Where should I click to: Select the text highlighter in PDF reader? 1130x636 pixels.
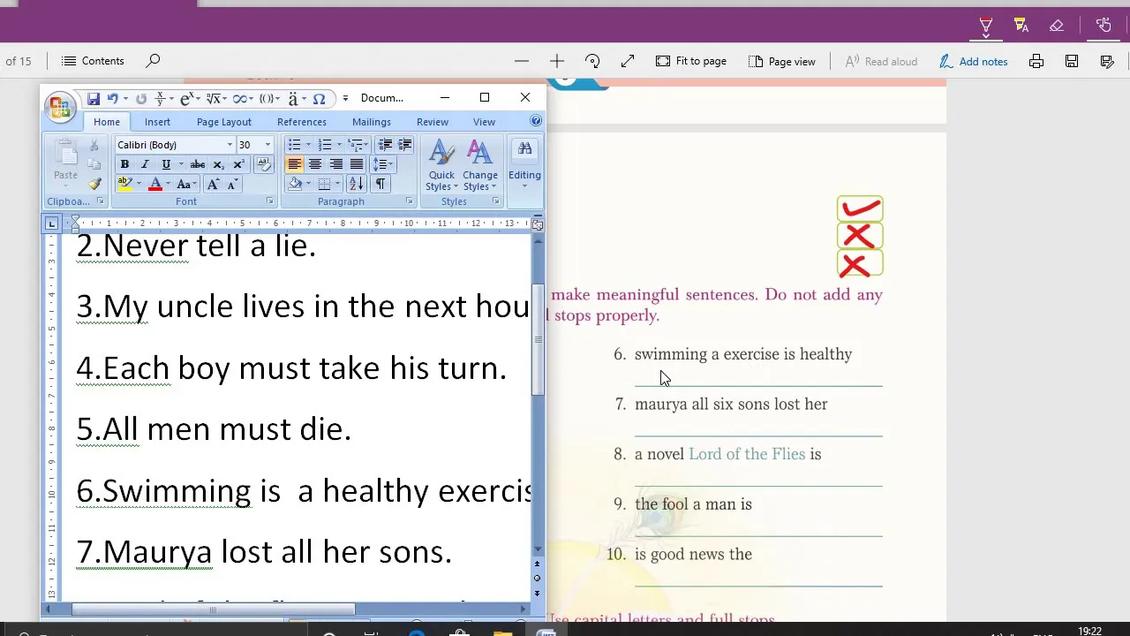pyautogui.click(x=1021, y=26)
